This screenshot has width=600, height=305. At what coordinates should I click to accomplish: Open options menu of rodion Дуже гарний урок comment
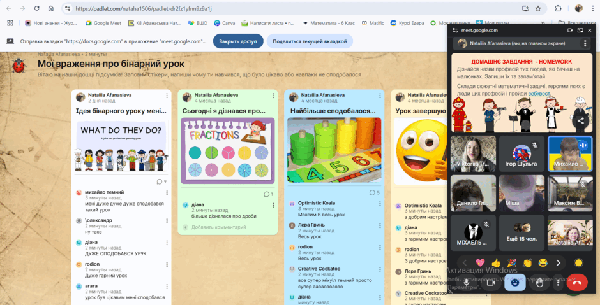click(167, 264)
